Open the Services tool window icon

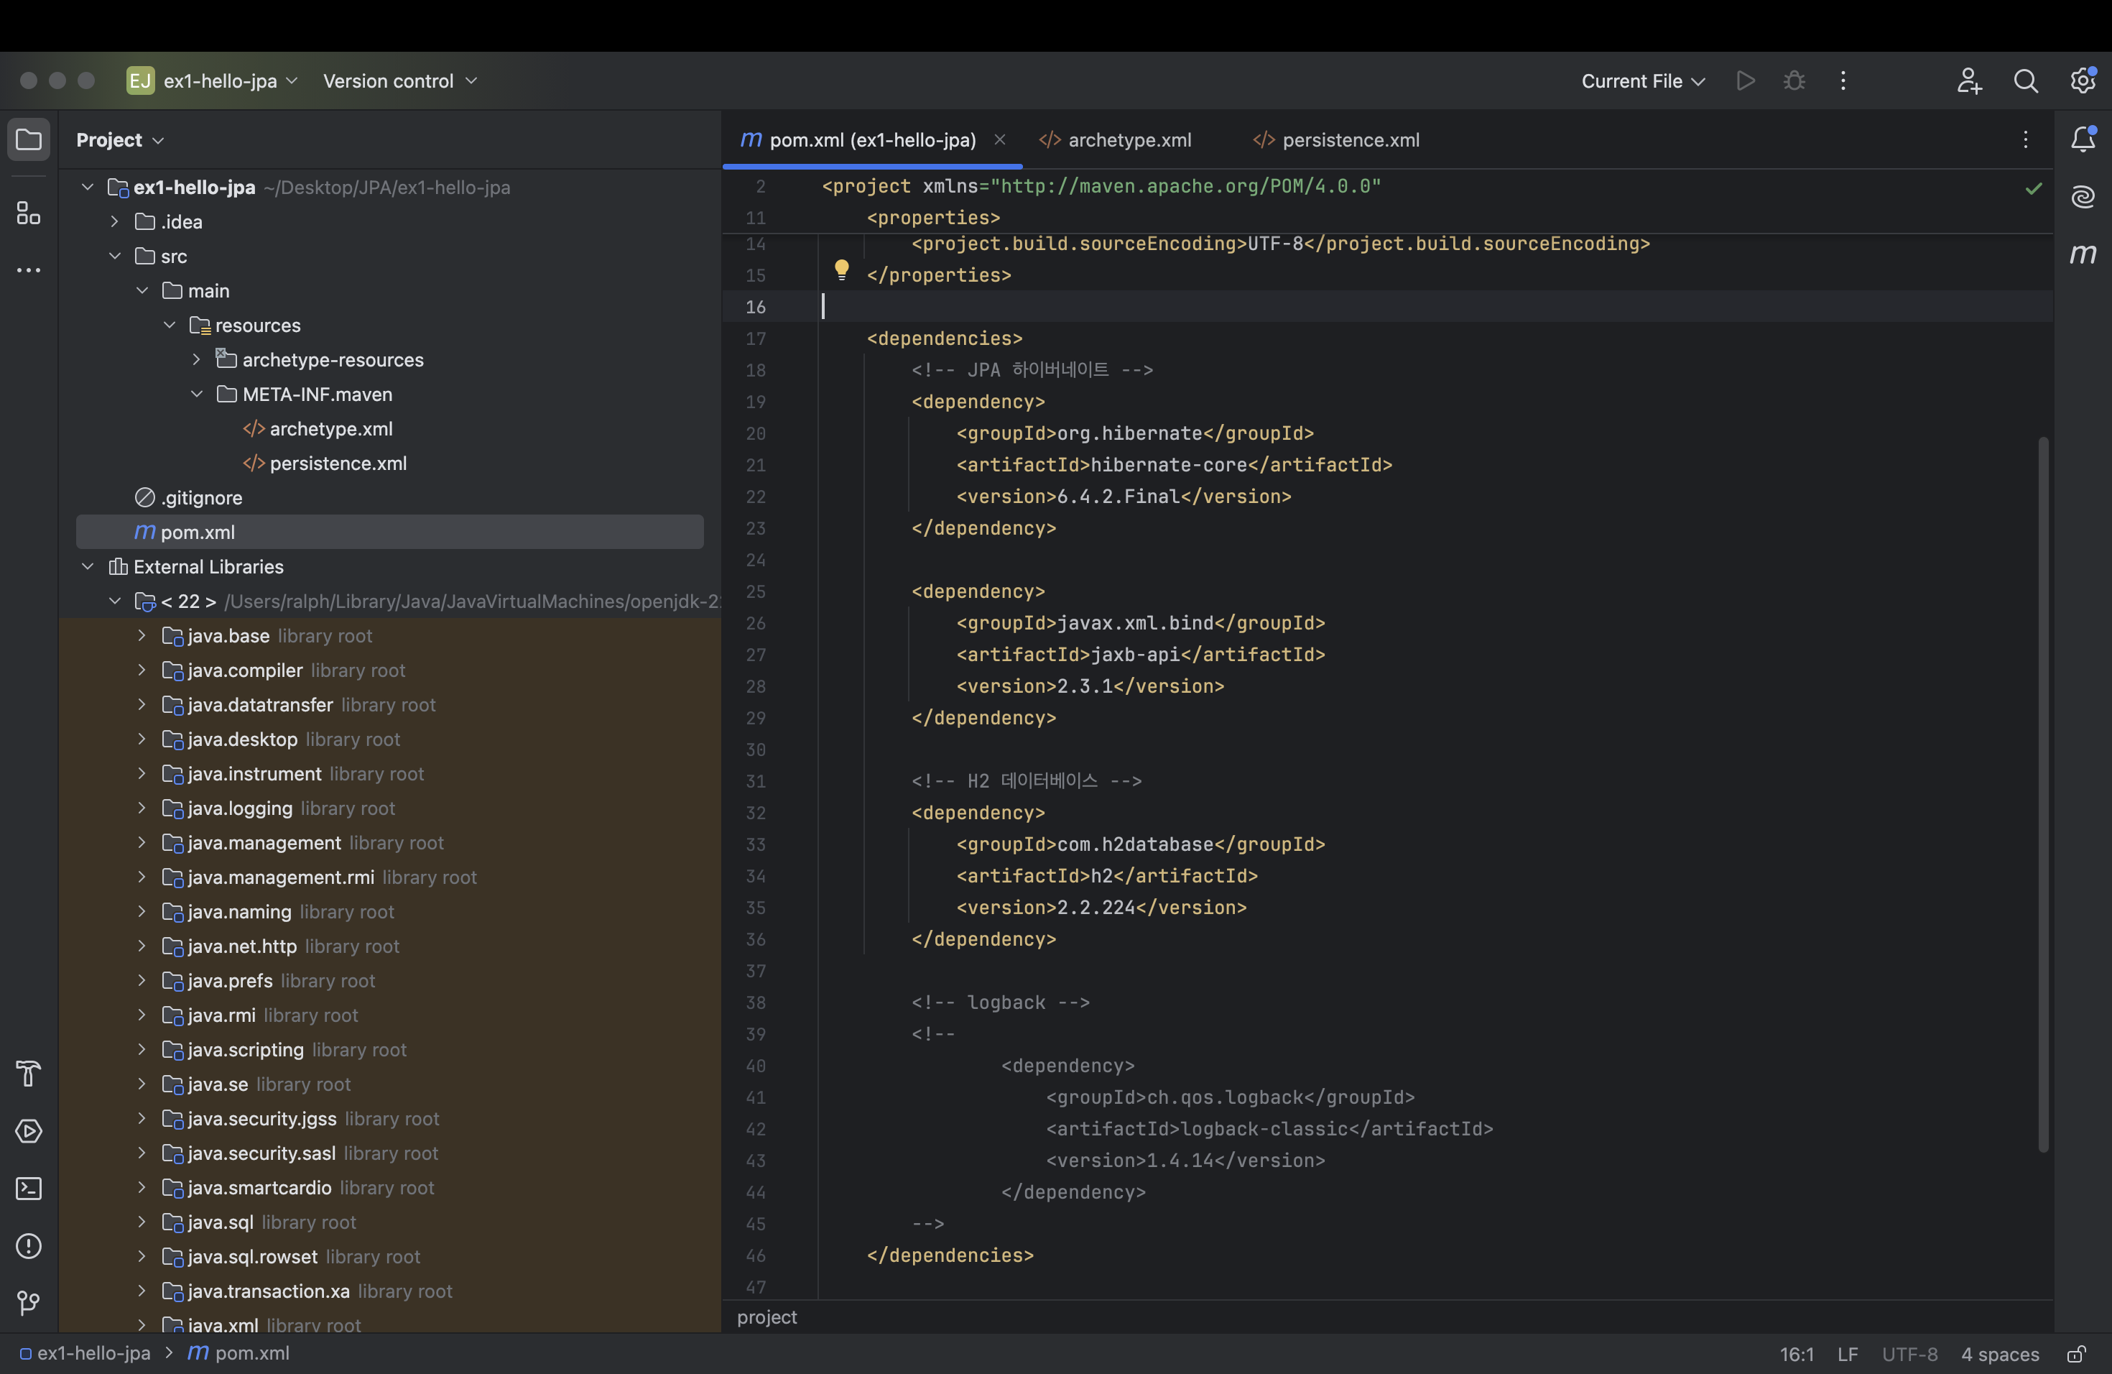click(x=29, y=1132)
